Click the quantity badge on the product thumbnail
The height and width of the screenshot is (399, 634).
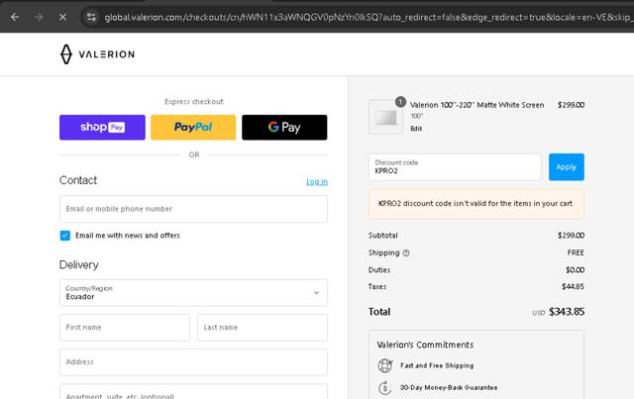click(400, 102)
